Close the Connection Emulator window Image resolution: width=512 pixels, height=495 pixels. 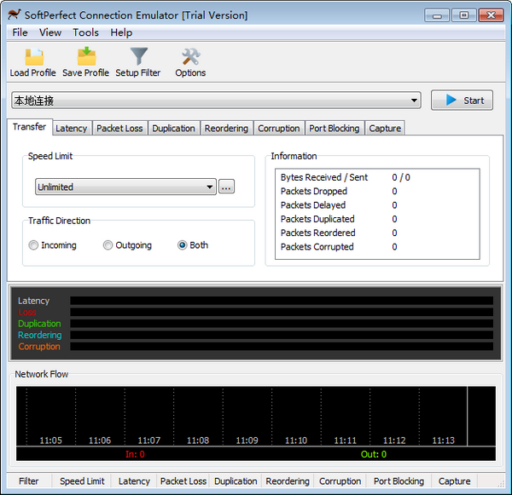coord(491,15)
